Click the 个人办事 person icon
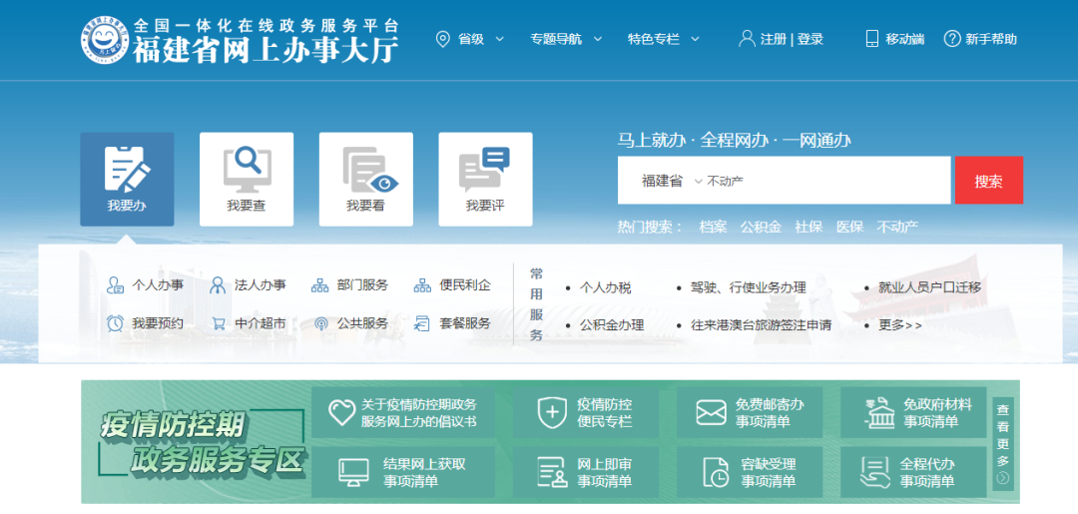The height and width of the screenshot is (514, 1078). point(115,285)
